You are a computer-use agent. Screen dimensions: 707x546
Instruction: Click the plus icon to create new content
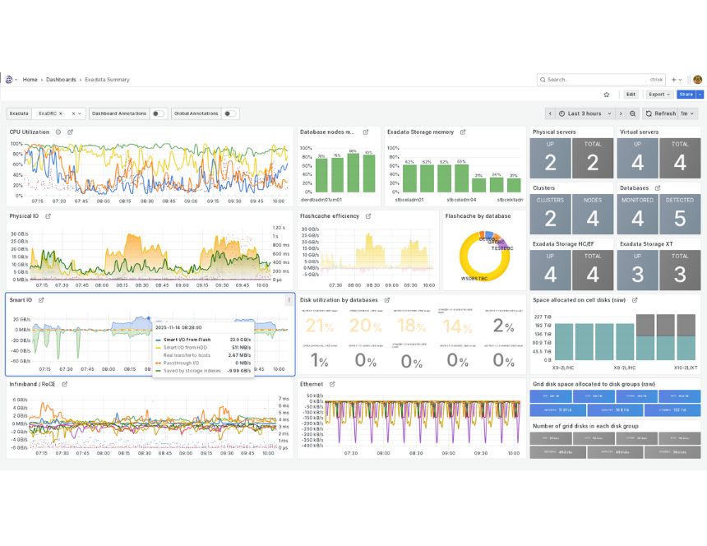(x=674, y=79)
